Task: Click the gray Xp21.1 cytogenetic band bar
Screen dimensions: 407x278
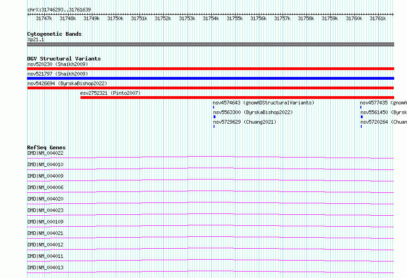Action: (210, 44)
